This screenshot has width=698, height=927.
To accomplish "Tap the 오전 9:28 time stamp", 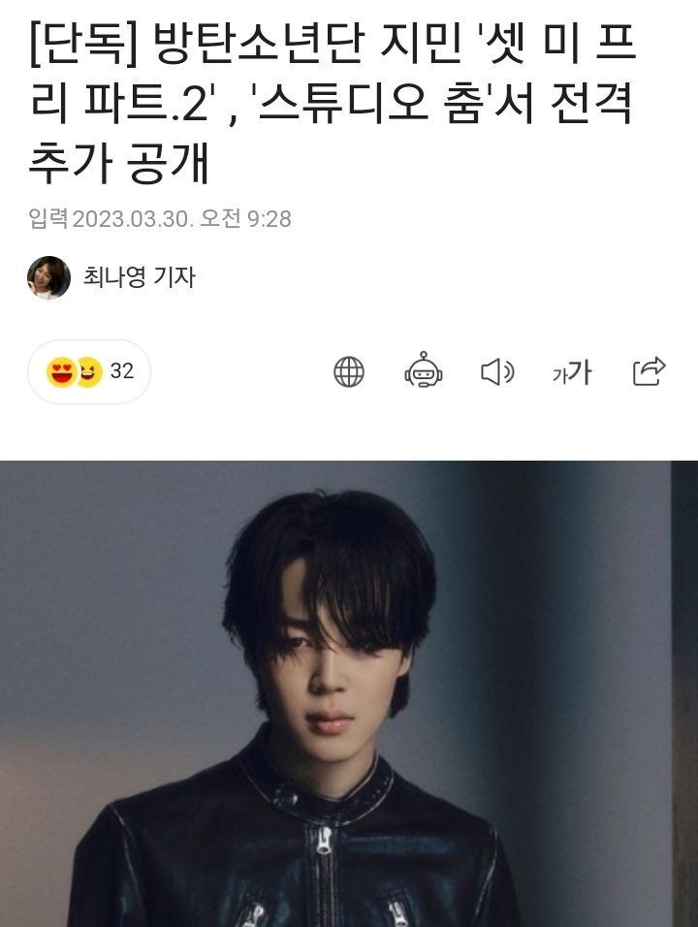I will (x=245, y=219).
